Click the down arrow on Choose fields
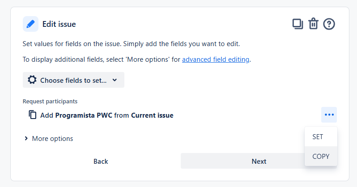The width and height of the screenshot is (357, 187). (115, 80)
